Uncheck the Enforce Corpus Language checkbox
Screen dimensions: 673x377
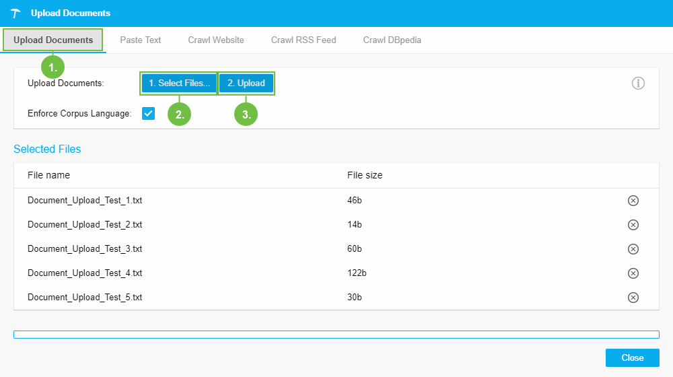coord(148,114)
